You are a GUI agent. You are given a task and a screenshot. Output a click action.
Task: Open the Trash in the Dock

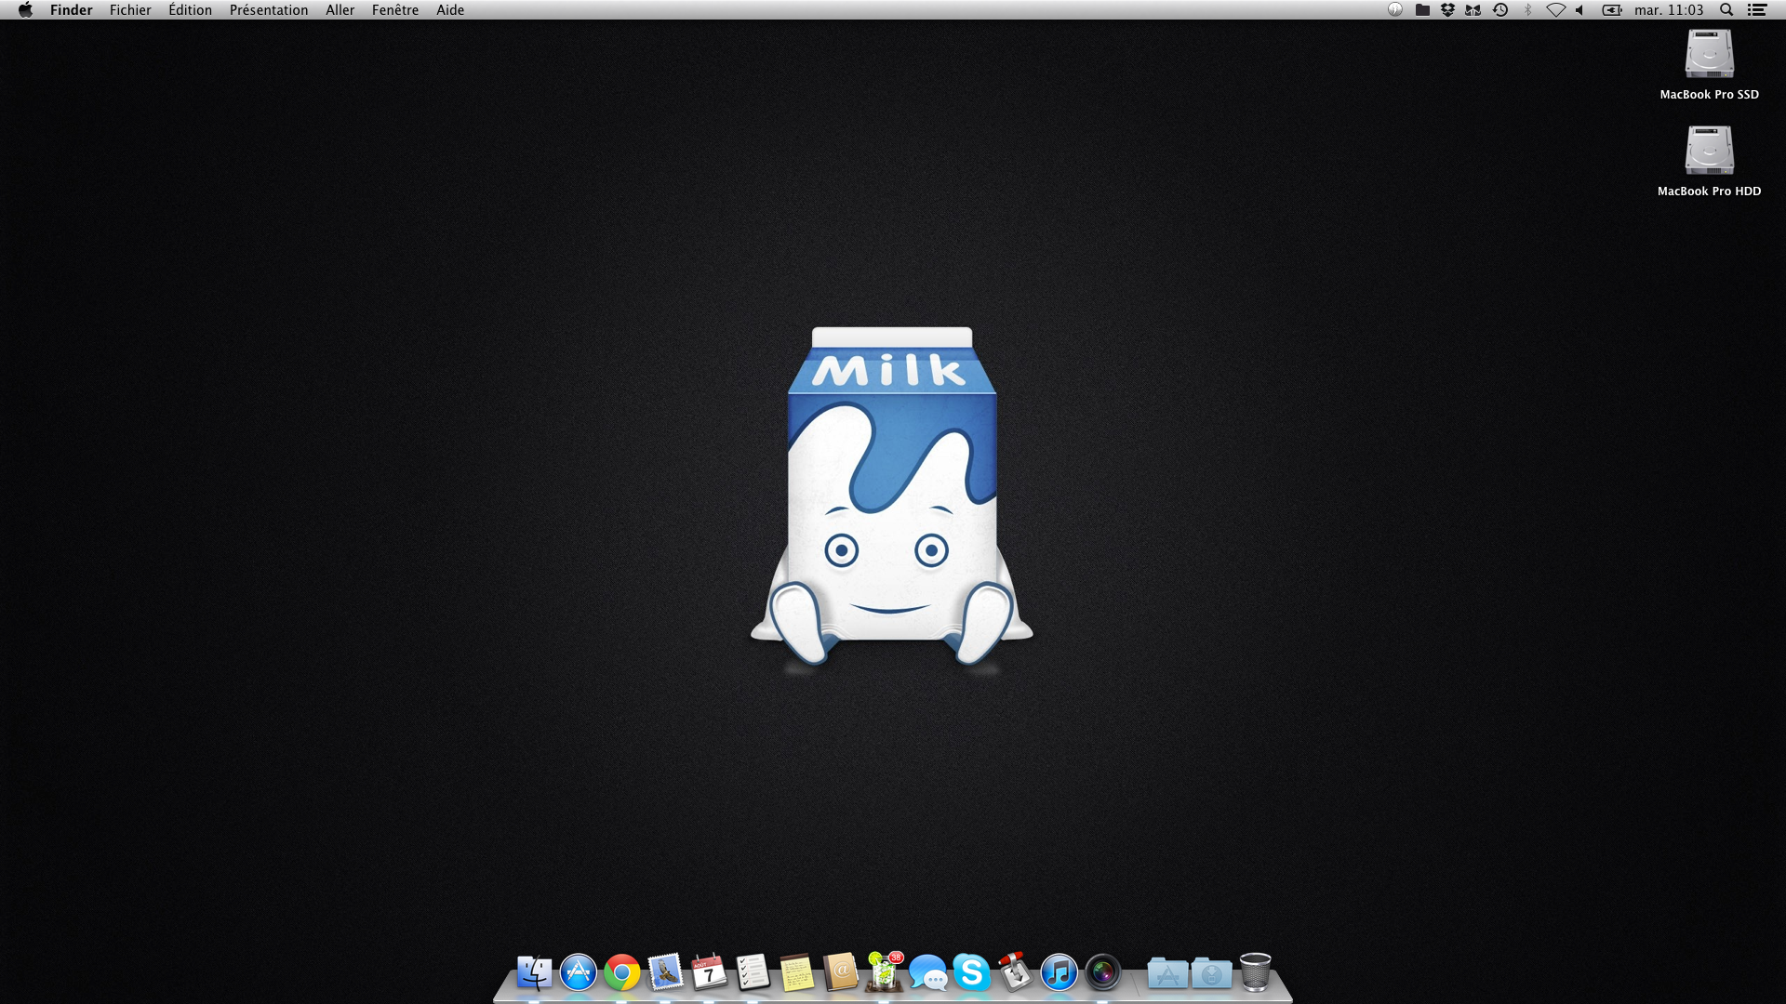[1255, 972]
